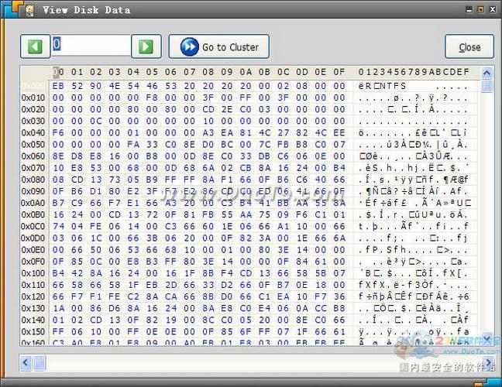
Task: Select the 0x0E0 row offset label
Action: 33,250
